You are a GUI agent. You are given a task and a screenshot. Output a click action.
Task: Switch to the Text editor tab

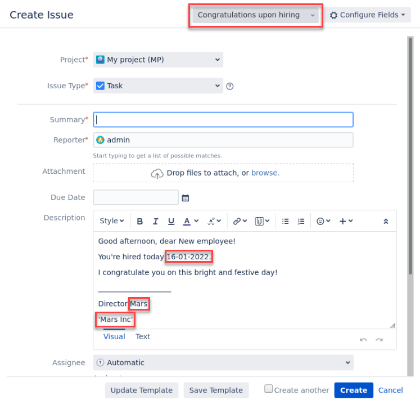click(143, 336)
